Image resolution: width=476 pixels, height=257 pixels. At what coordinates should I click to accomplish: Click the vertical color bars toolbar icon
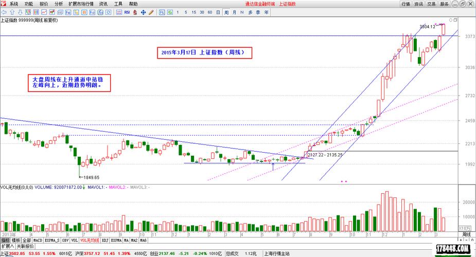pos(36,12)
